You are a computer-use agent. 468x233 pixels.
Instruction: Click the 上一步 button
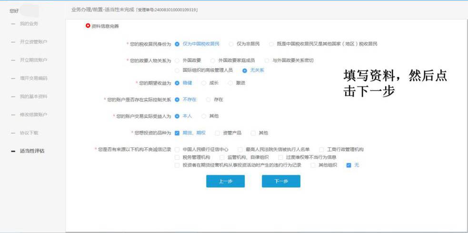click(x=225, y=181)
